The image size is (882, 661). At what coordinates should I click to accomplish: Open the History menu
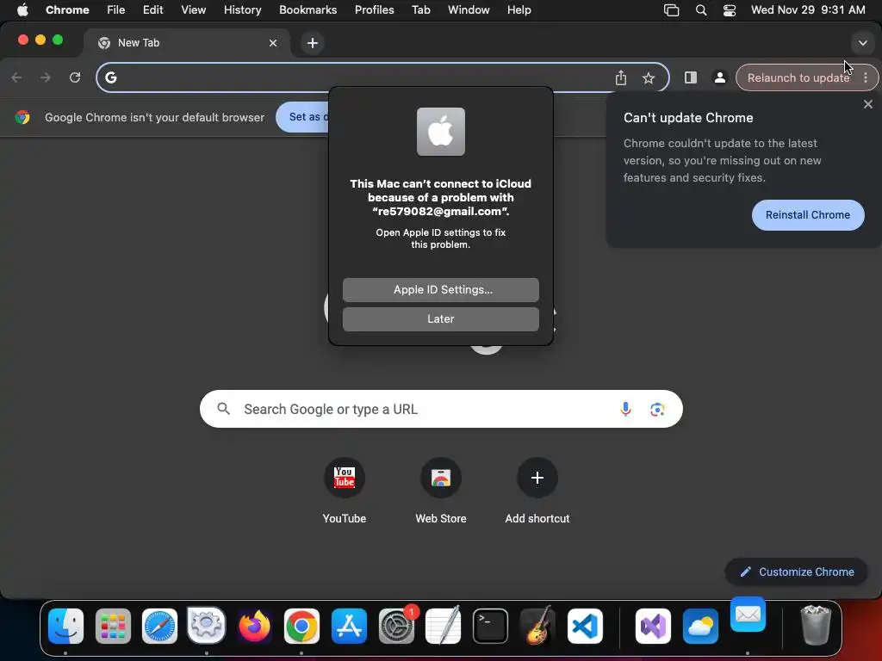click(242, 9)
